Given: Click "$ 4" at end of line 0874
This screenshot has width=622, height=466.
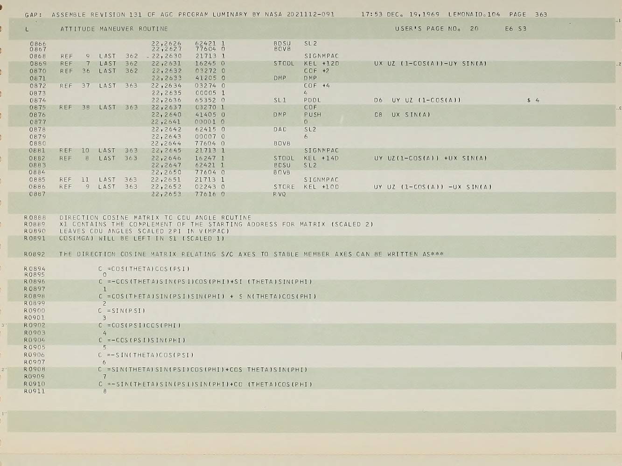Looking at the screenshot, I should (533, 100).
